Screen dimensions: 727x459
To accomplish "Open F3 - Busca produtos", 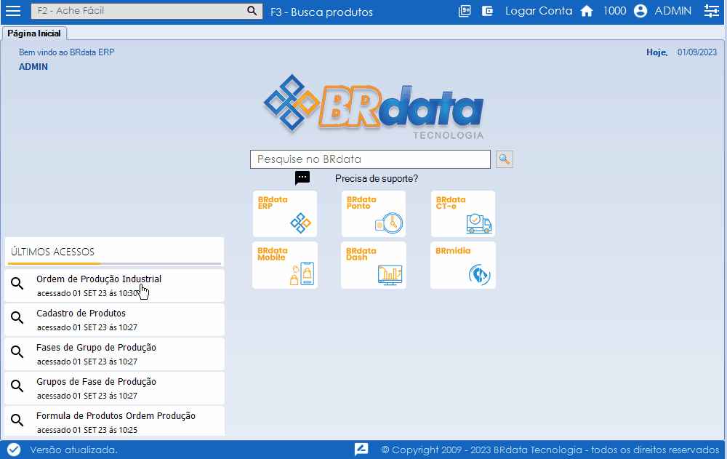I will coord(321,12).
